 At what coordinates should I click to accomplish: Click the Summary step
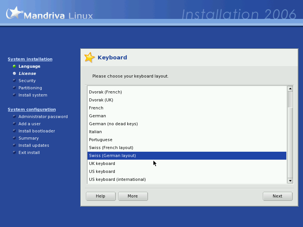29,138
